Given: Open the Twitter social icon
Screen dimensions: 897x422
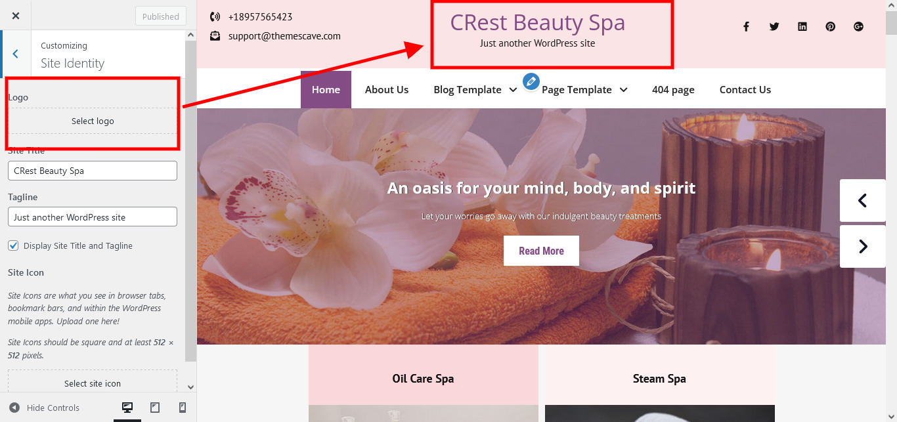Looking at the screenshot, I should click(774, 27).
